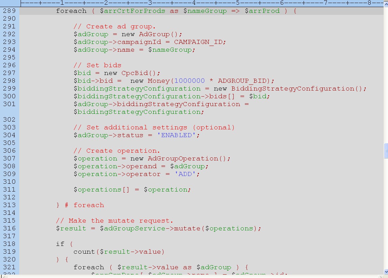Click the 'ENABLED' string literal
Screen dimensions: 388x278
[x=176, y=135]
